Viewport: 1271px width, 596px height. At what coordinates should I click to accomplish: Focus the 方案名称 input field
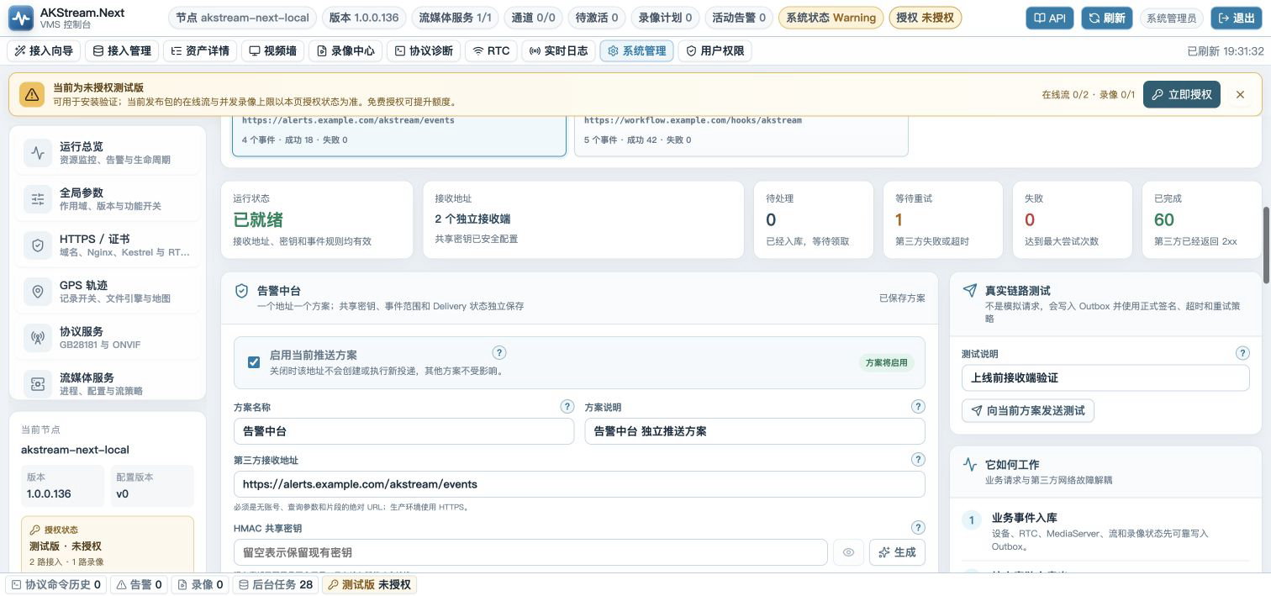point(403,431)
